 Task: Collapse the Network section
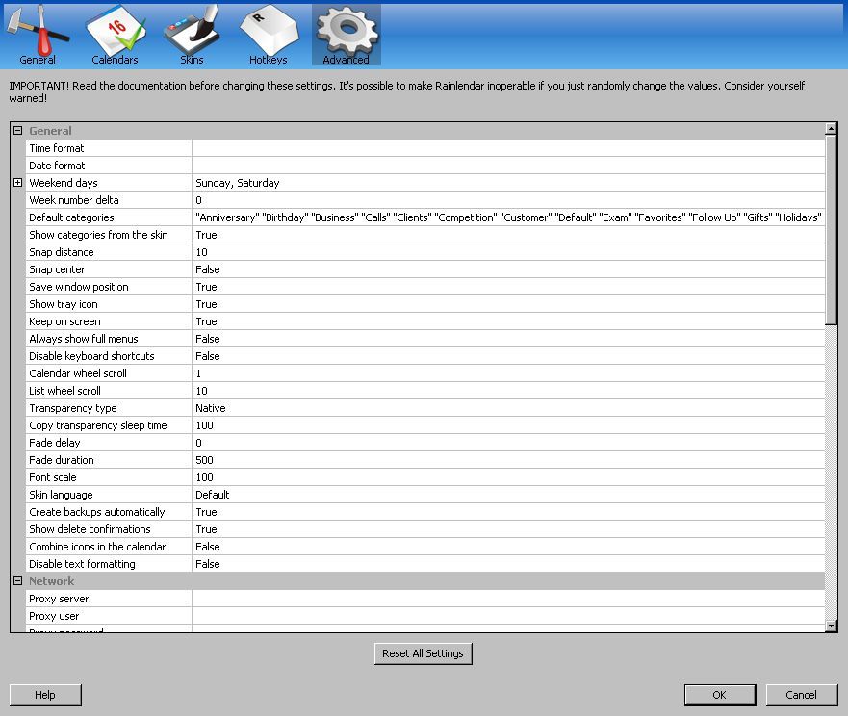point(17,581)
